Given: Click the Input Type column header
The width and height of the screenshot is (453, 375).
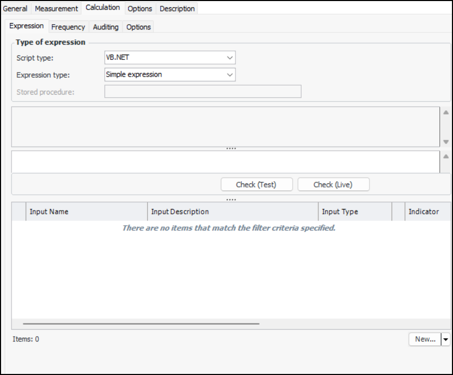Looking at the screenshot, I should click(x=355, y=212).
